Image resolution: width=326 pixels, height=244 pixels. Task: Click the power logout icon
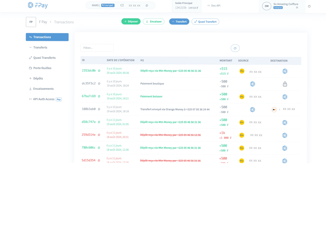309,6
